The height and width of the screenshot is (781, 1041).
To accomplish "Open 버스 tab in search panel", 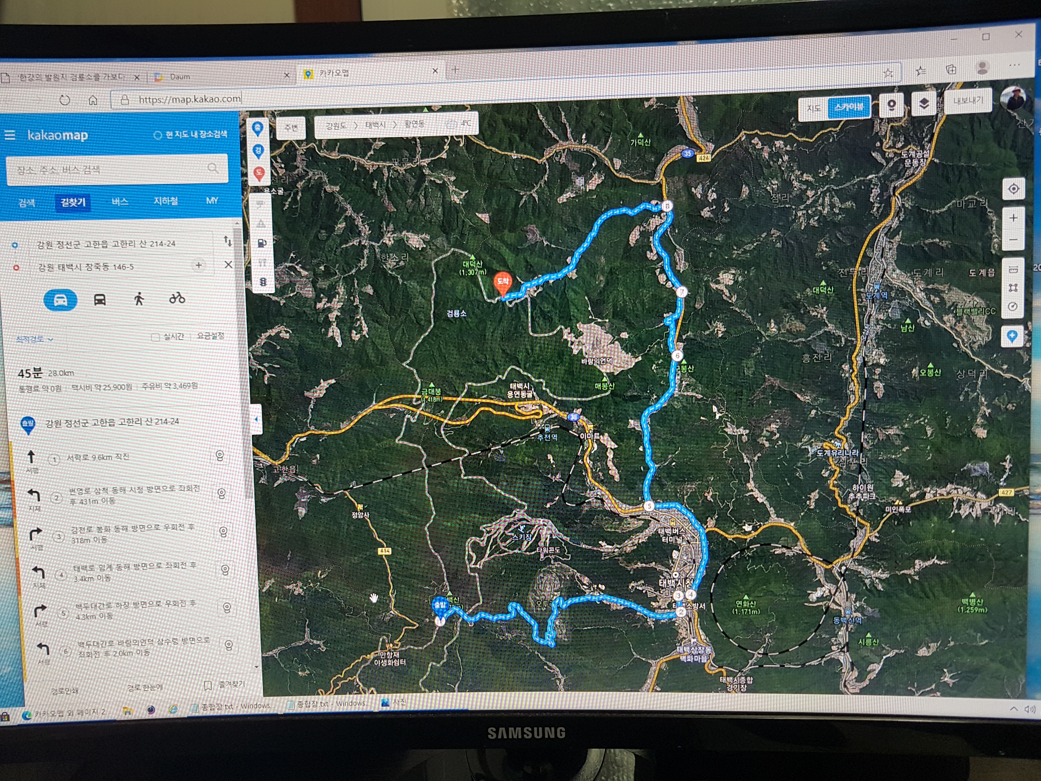I will pos(120,202).
